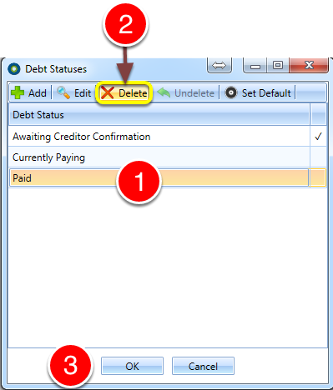Image resolution: width=333 pixels, height=390 pixels.
Task: Click the magnifier Edit icon
Action: [x=63, y=92]
